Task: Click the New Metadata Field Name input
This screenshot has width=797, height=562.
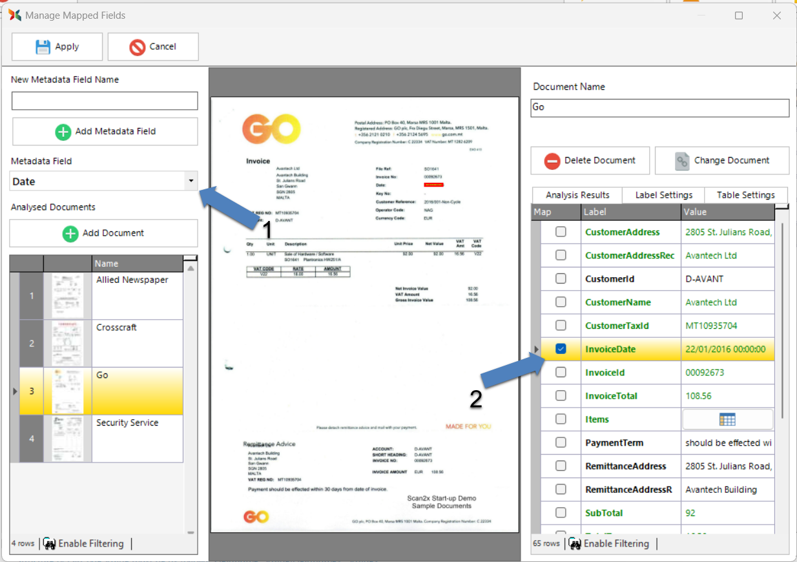Action: pos(105,101)
